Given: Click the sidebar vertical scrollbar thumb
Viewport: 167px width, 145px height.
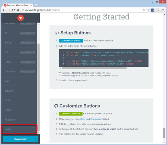Looking at the screenshot, I should point(39,87).
